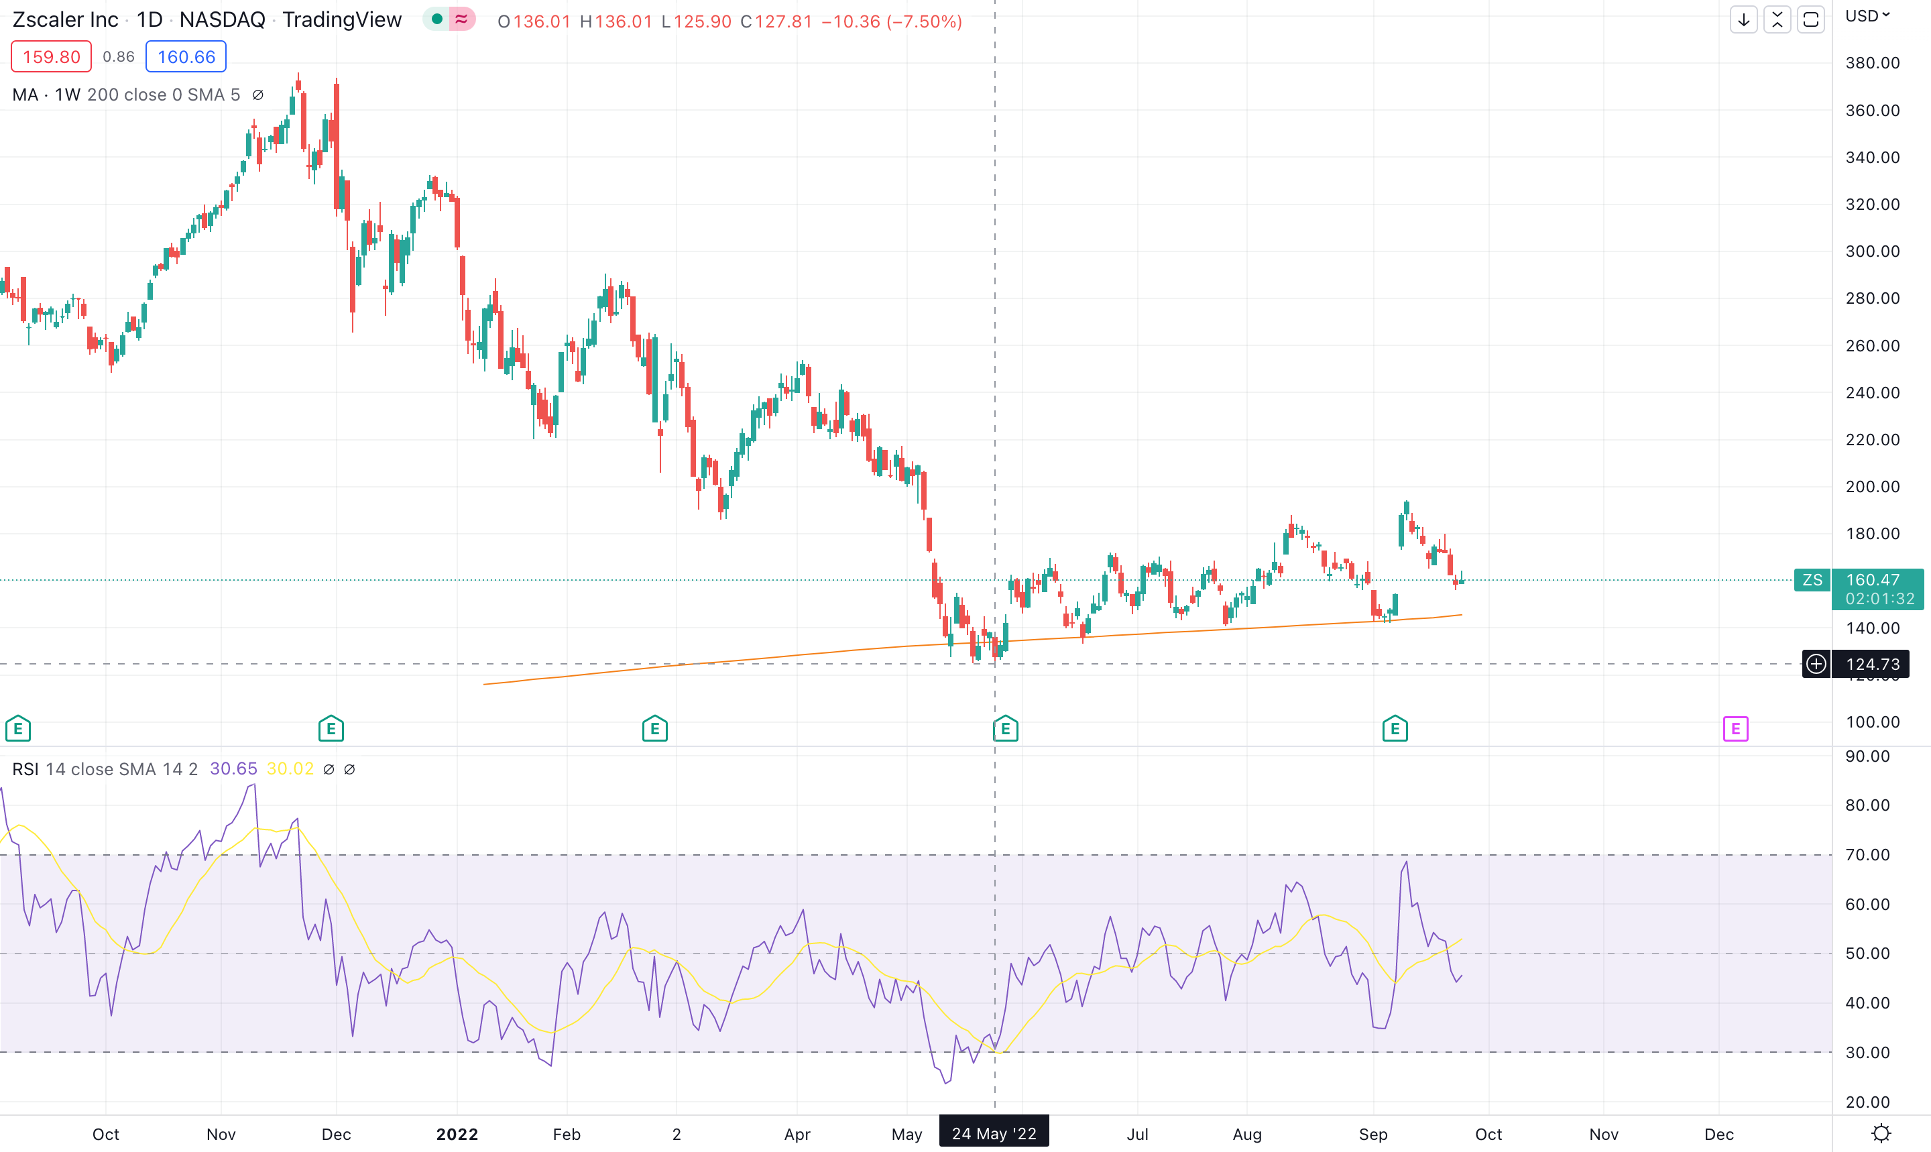The image size is (1931, 1152).
Task: Click the Buy button showing 160.66
Action: [186, 56]
